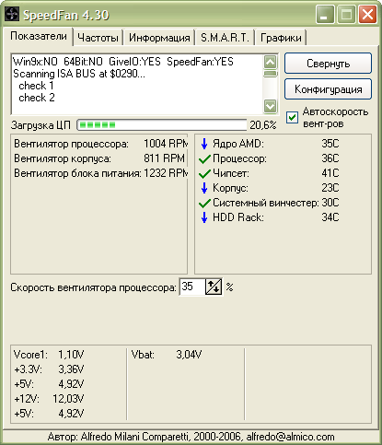The height and width of the screenshot is (445, 382).
Task: Click the 'Scanning ISA BUS at $0290...' log line
Action: [x=79, y=74]
